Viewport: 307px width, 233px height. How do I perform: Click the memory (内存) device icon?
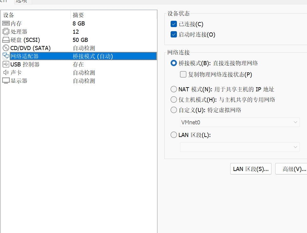point(6,24)
